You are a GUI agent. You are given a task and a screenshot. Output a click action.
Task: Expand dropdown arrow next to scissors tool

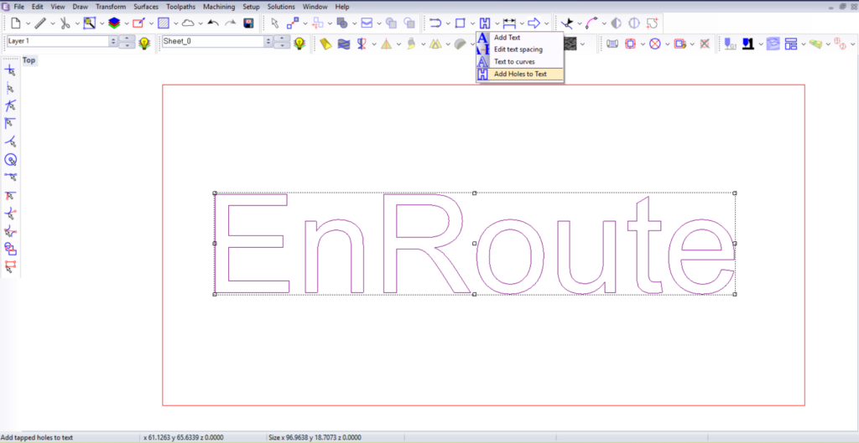[x=76, y=23]
